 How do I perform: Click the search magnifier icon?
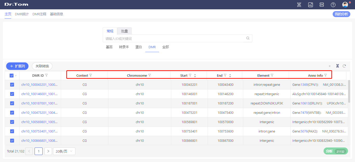(248, 38)
